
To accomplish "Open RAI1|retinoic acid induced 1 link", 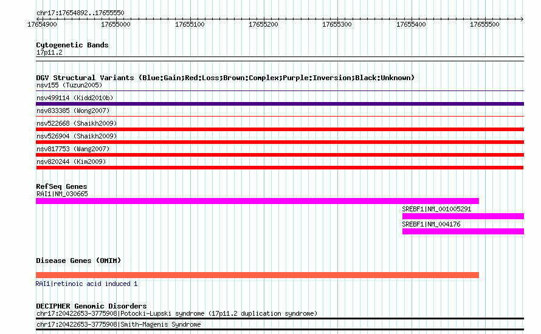I will point(86,284).
